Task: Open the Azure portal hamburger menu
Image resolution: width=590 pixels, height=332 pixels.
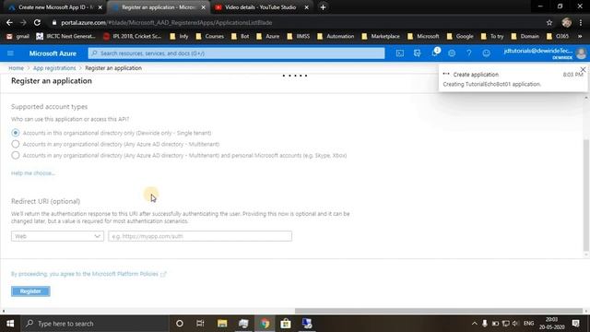Action: pyautogui.click(x=10, y=53)
